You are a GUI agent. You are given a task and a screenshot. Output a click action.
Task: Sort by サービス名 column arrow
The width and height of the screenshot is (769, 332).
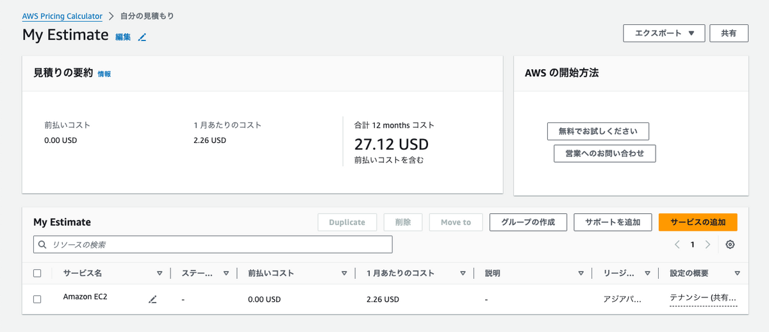(x=160, y=273)
